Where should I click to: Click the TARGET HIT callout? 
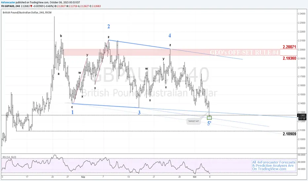click(x=193, y=121)
